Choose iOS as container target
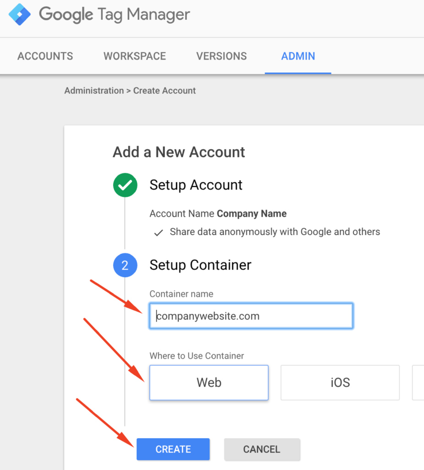The width and height of the screenshot is (424, 470). coord(340,382)
